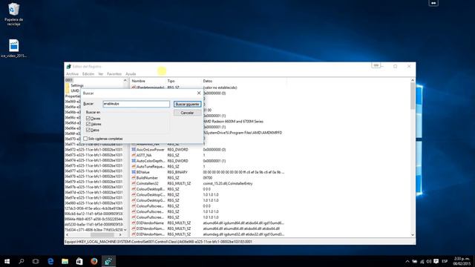This screenshot has width=475, height=267.
Task: Select the CoInstallers32 value name
Action: [x=148, y=183]
